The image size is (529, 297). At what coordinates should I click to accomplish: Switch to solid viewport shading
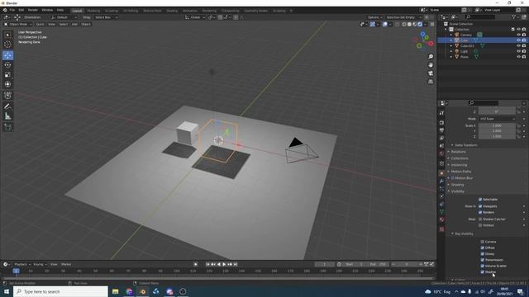(409, 24)
